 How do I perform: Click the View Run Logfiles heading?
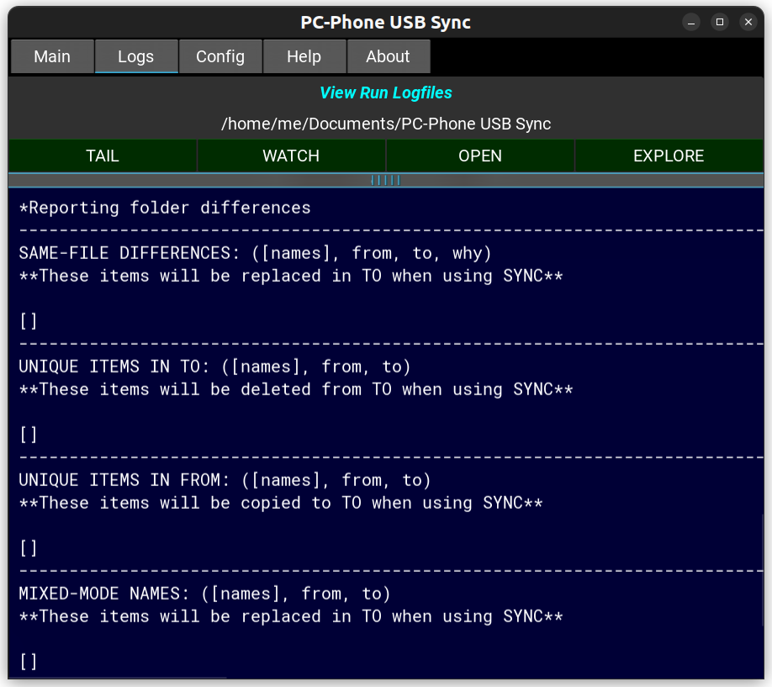386,93
